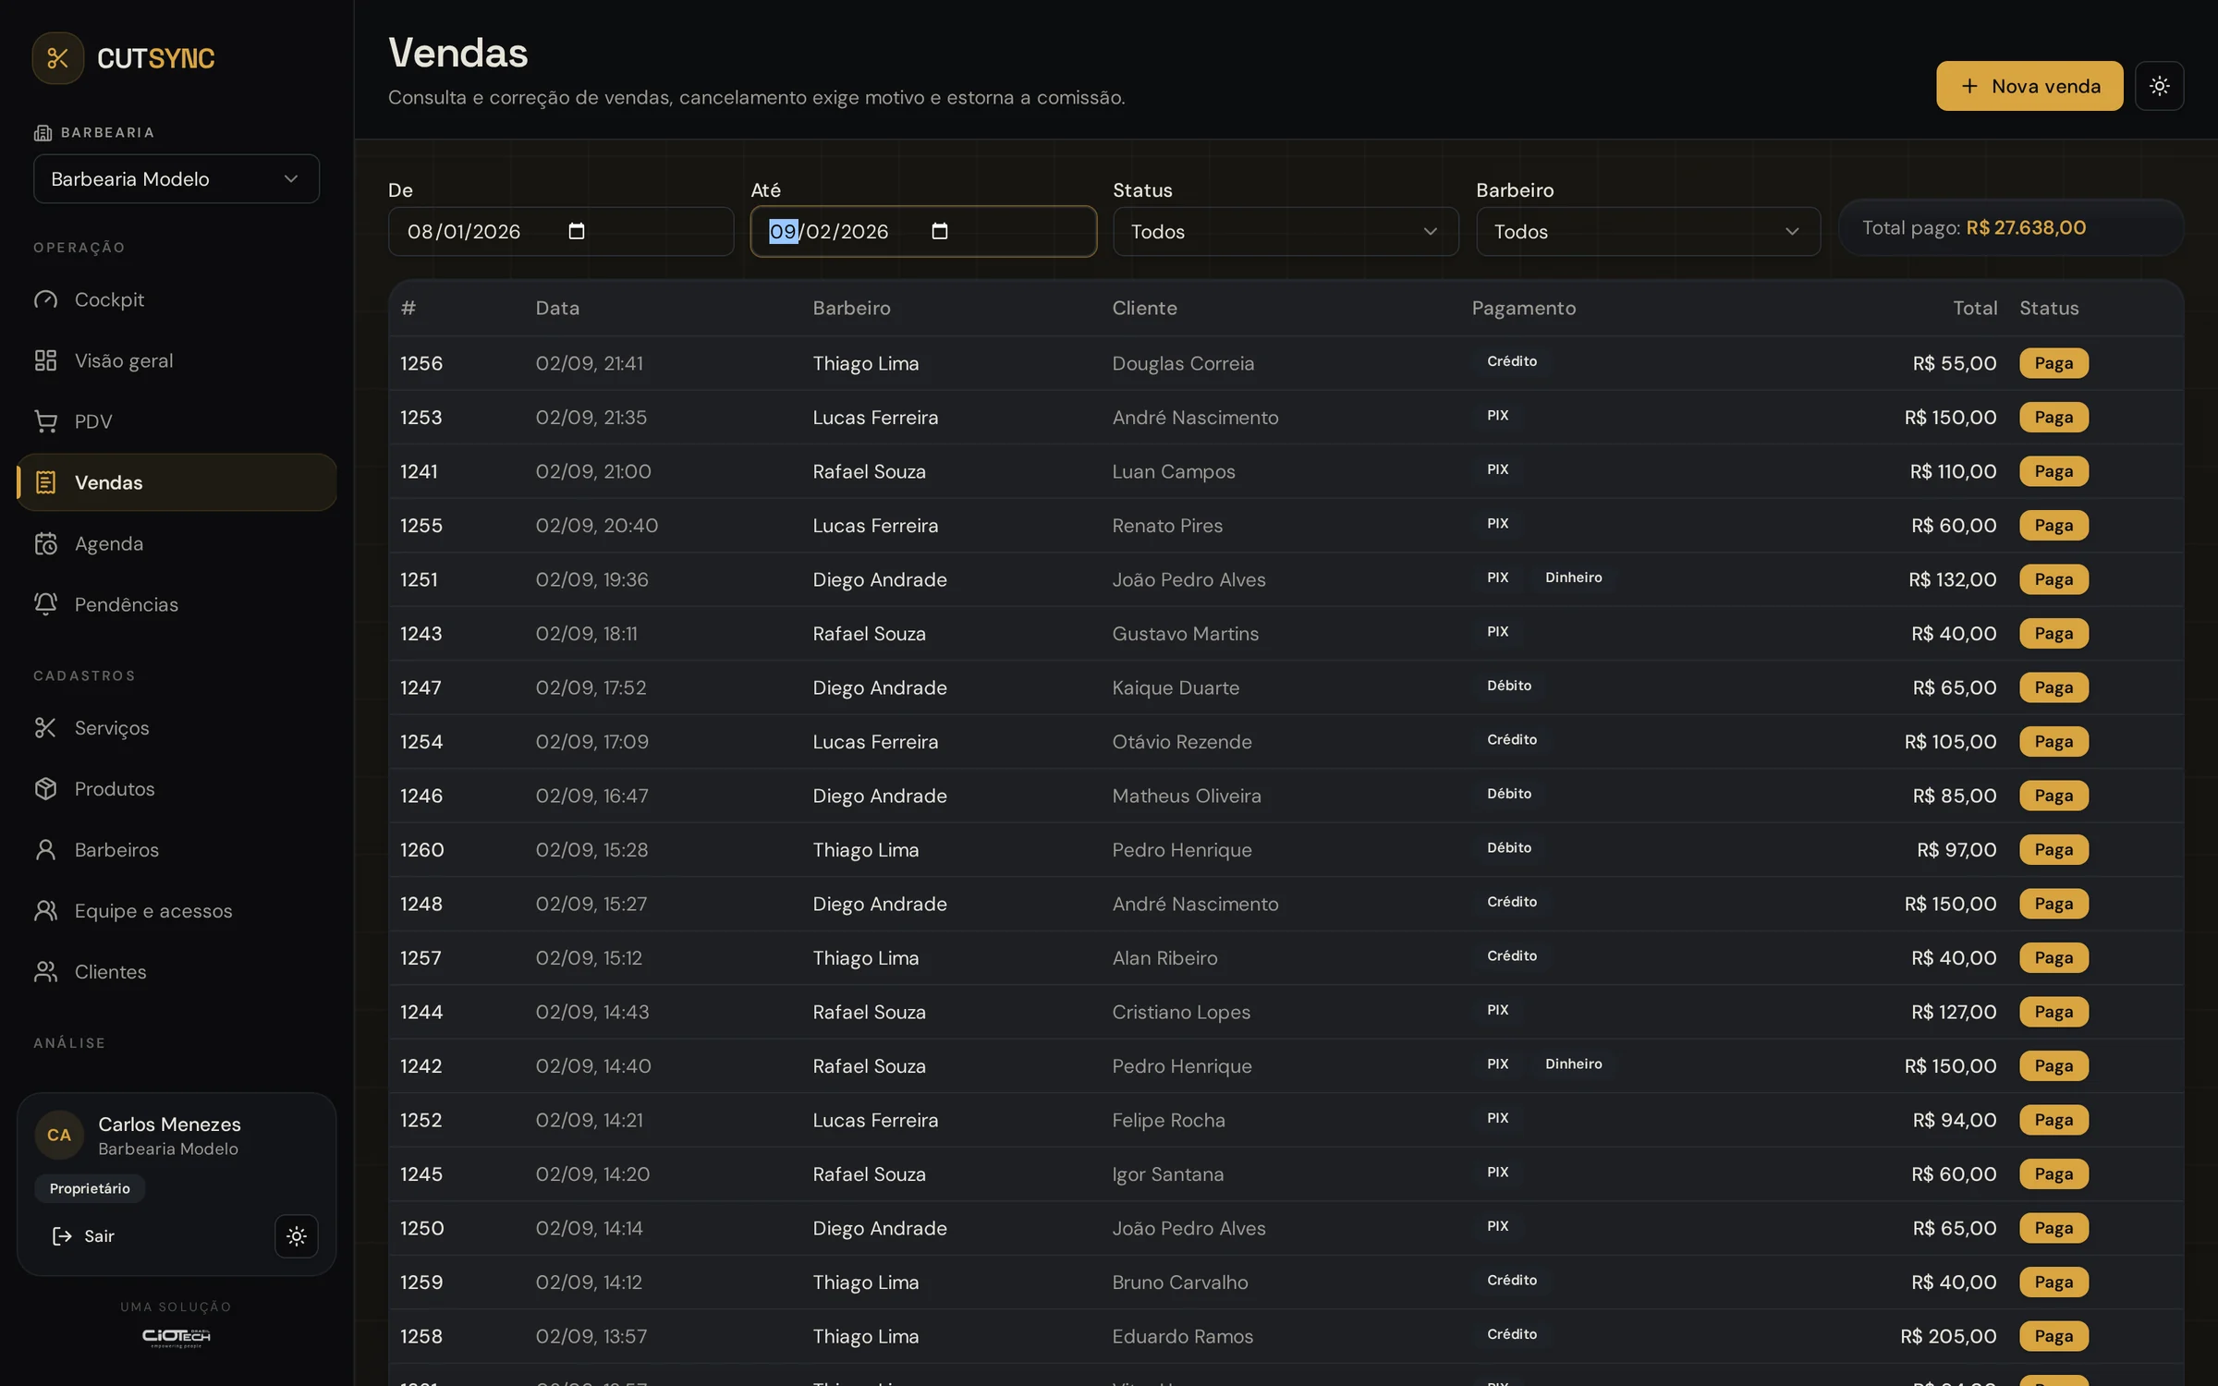Click the Produtos box icon
The image size is (2218, 1386).
tap(45, 789)
